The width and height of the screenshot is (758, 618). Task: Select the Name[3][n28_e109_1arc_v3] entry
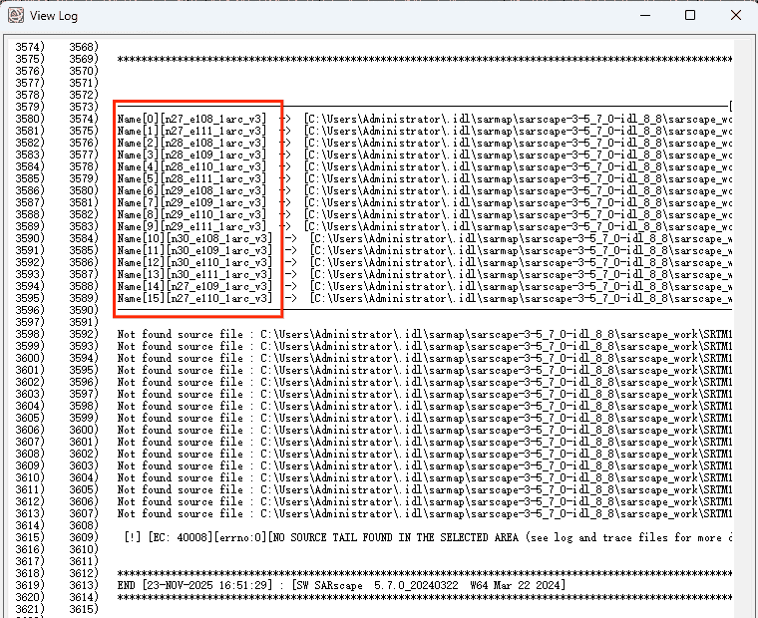[x=191, y=154]
